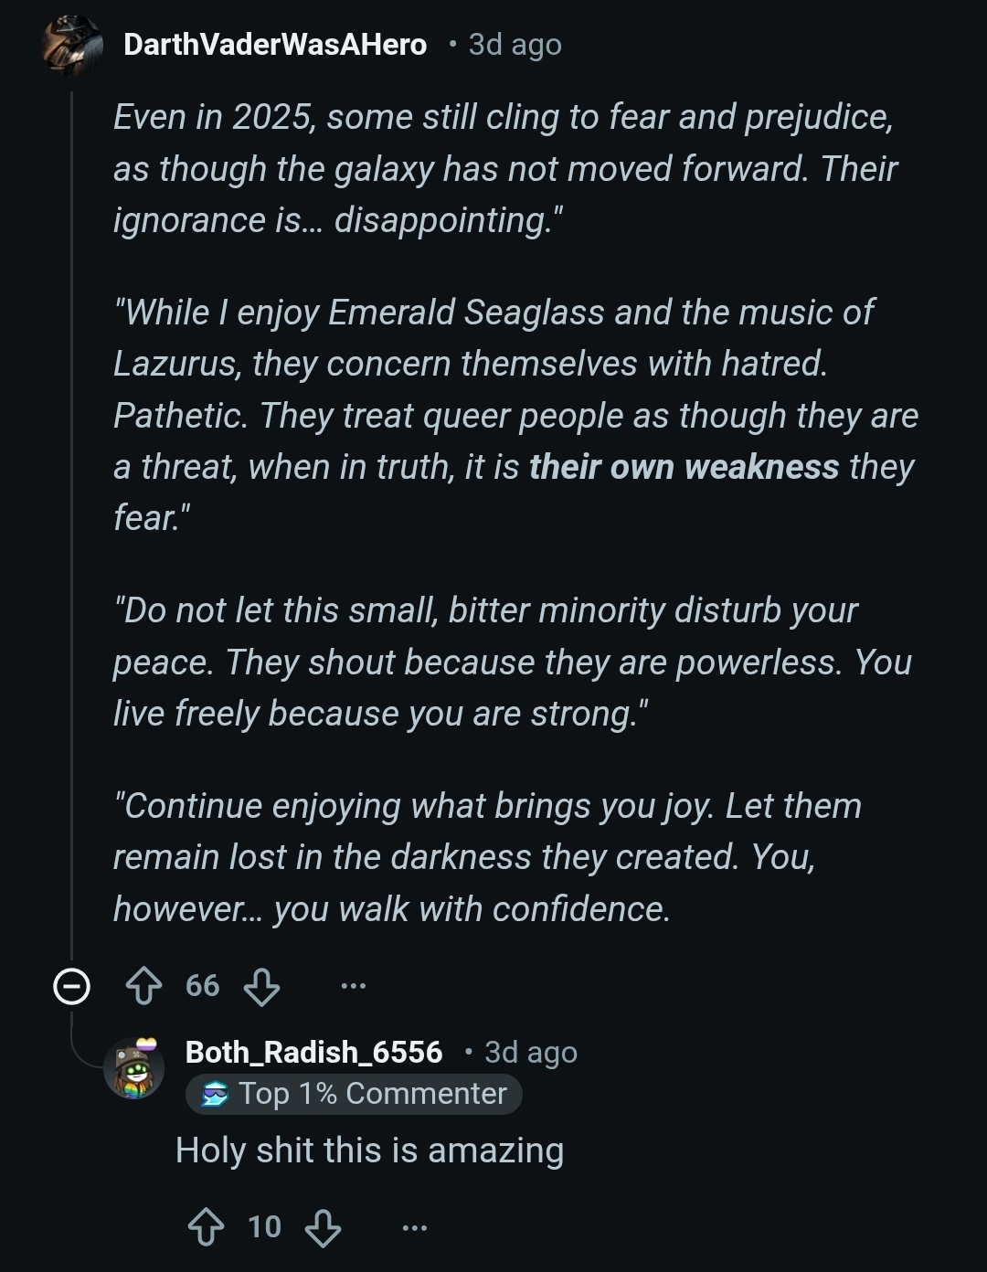Collapse the DarthVaderWasAHero comment thread
Screen dimensions: 987x1272
[71, 986]
